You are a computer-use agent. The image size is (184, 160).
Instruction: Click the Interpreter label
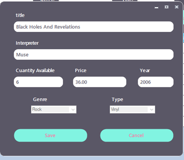point(27,43)
